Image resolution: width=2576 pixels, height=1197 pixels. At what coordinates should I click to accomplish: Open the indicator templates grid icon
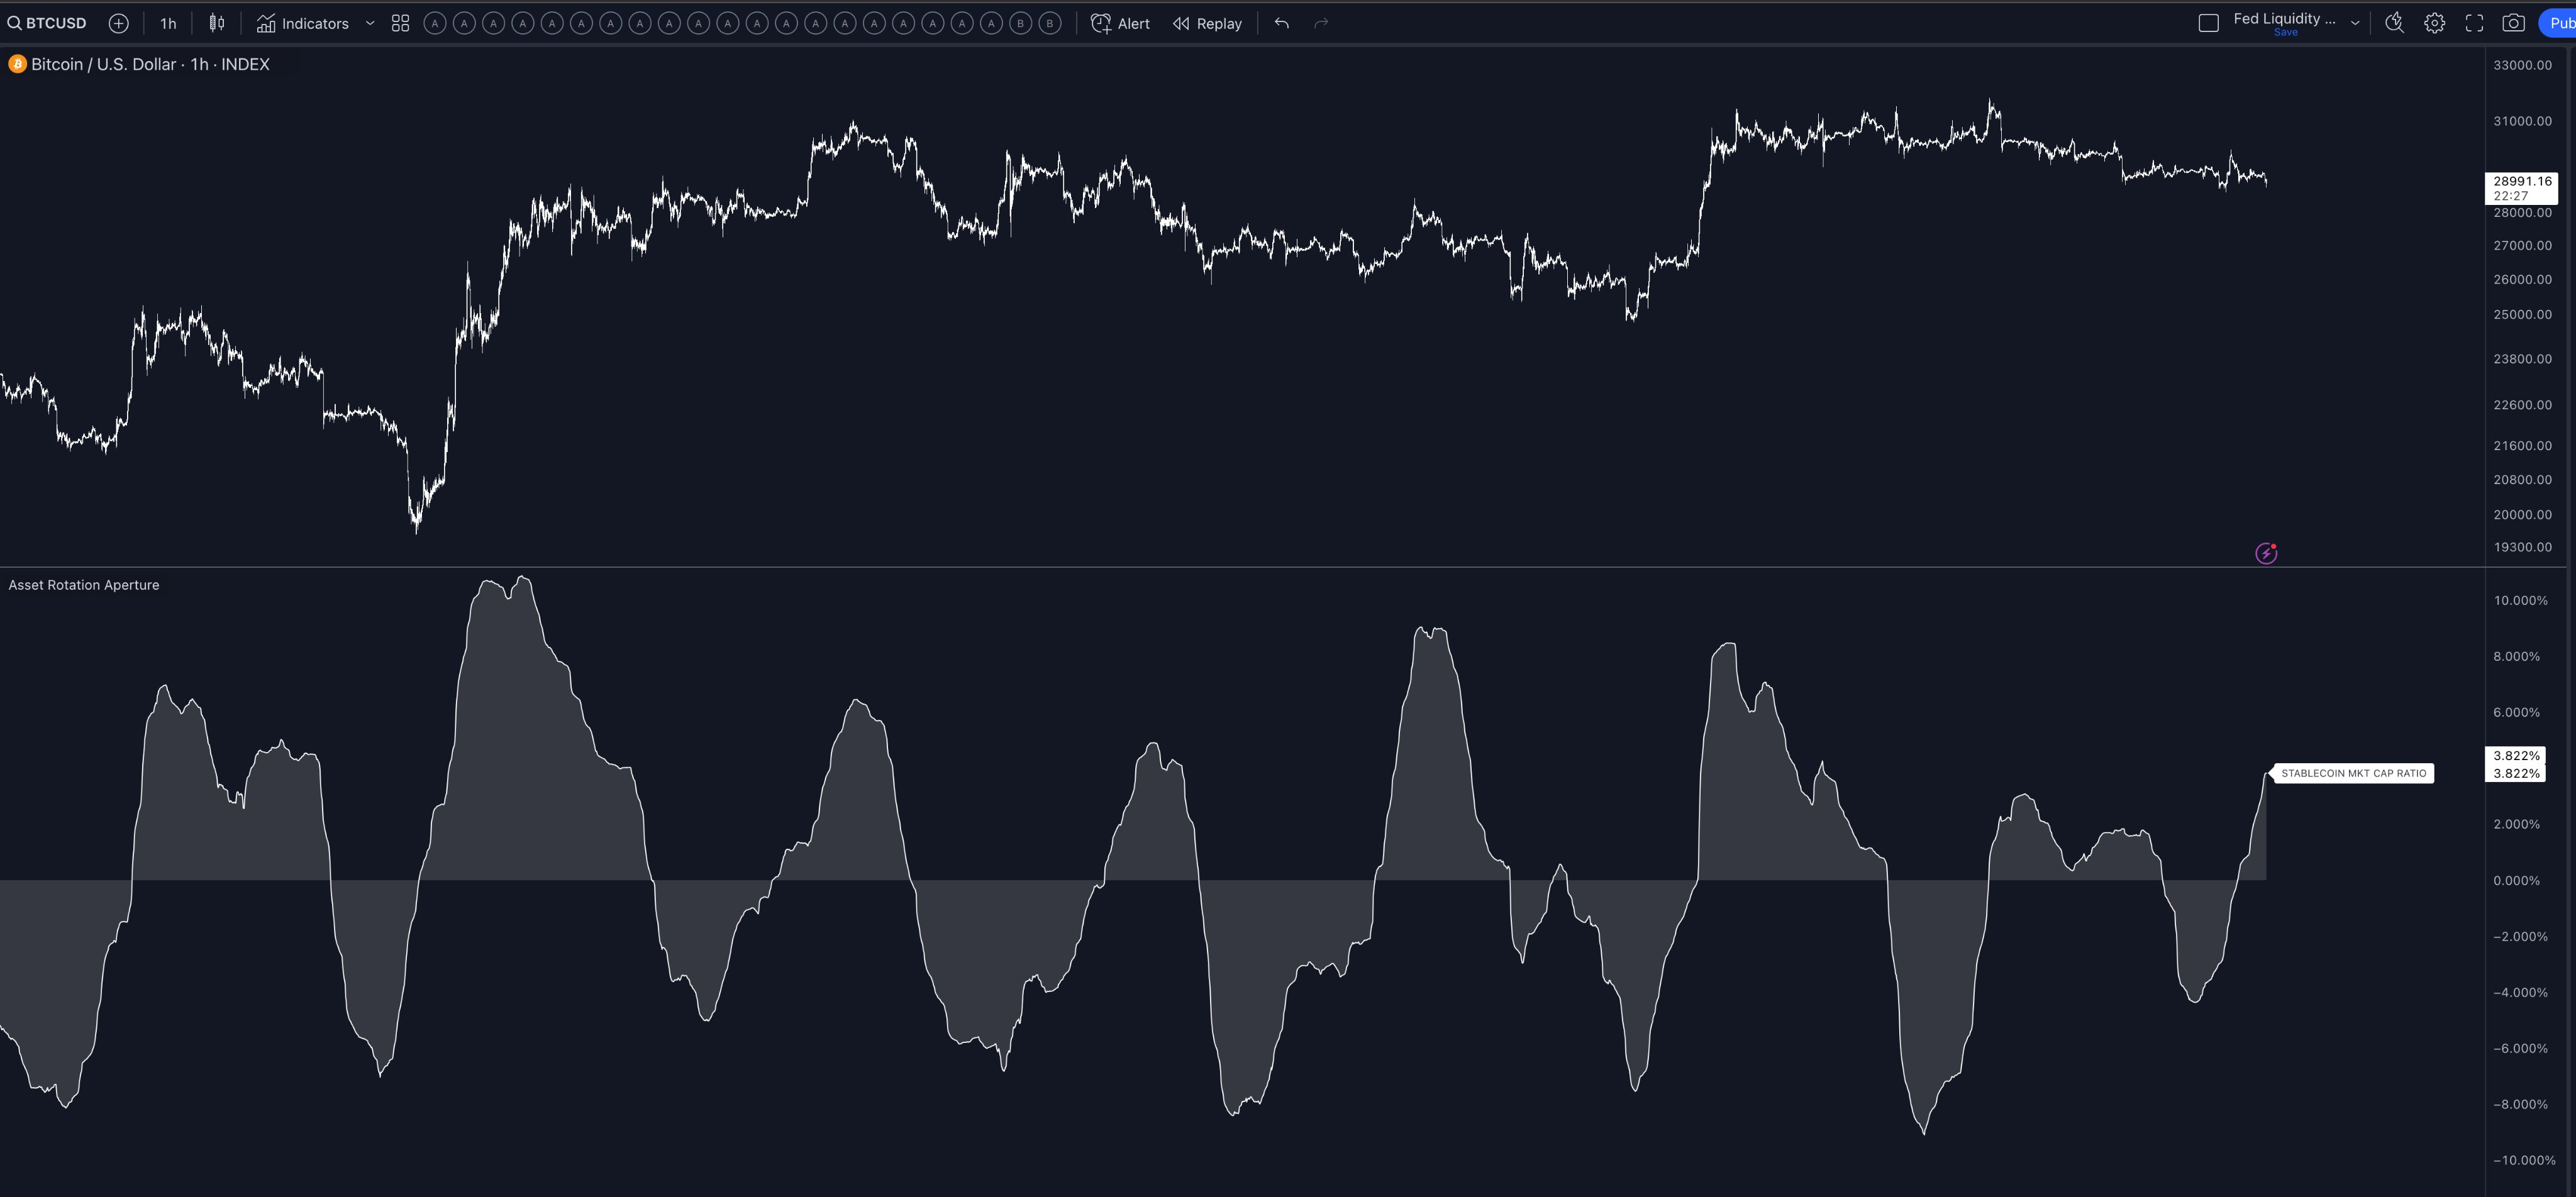click(400, 23)
